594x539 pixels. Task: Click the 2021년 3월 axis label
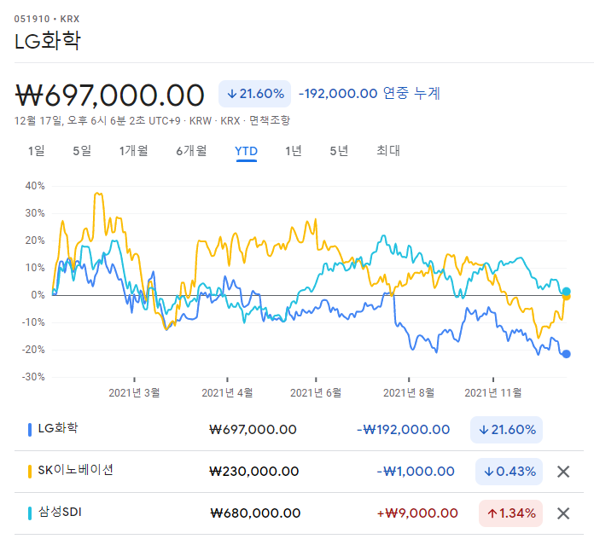pos(134,393)
